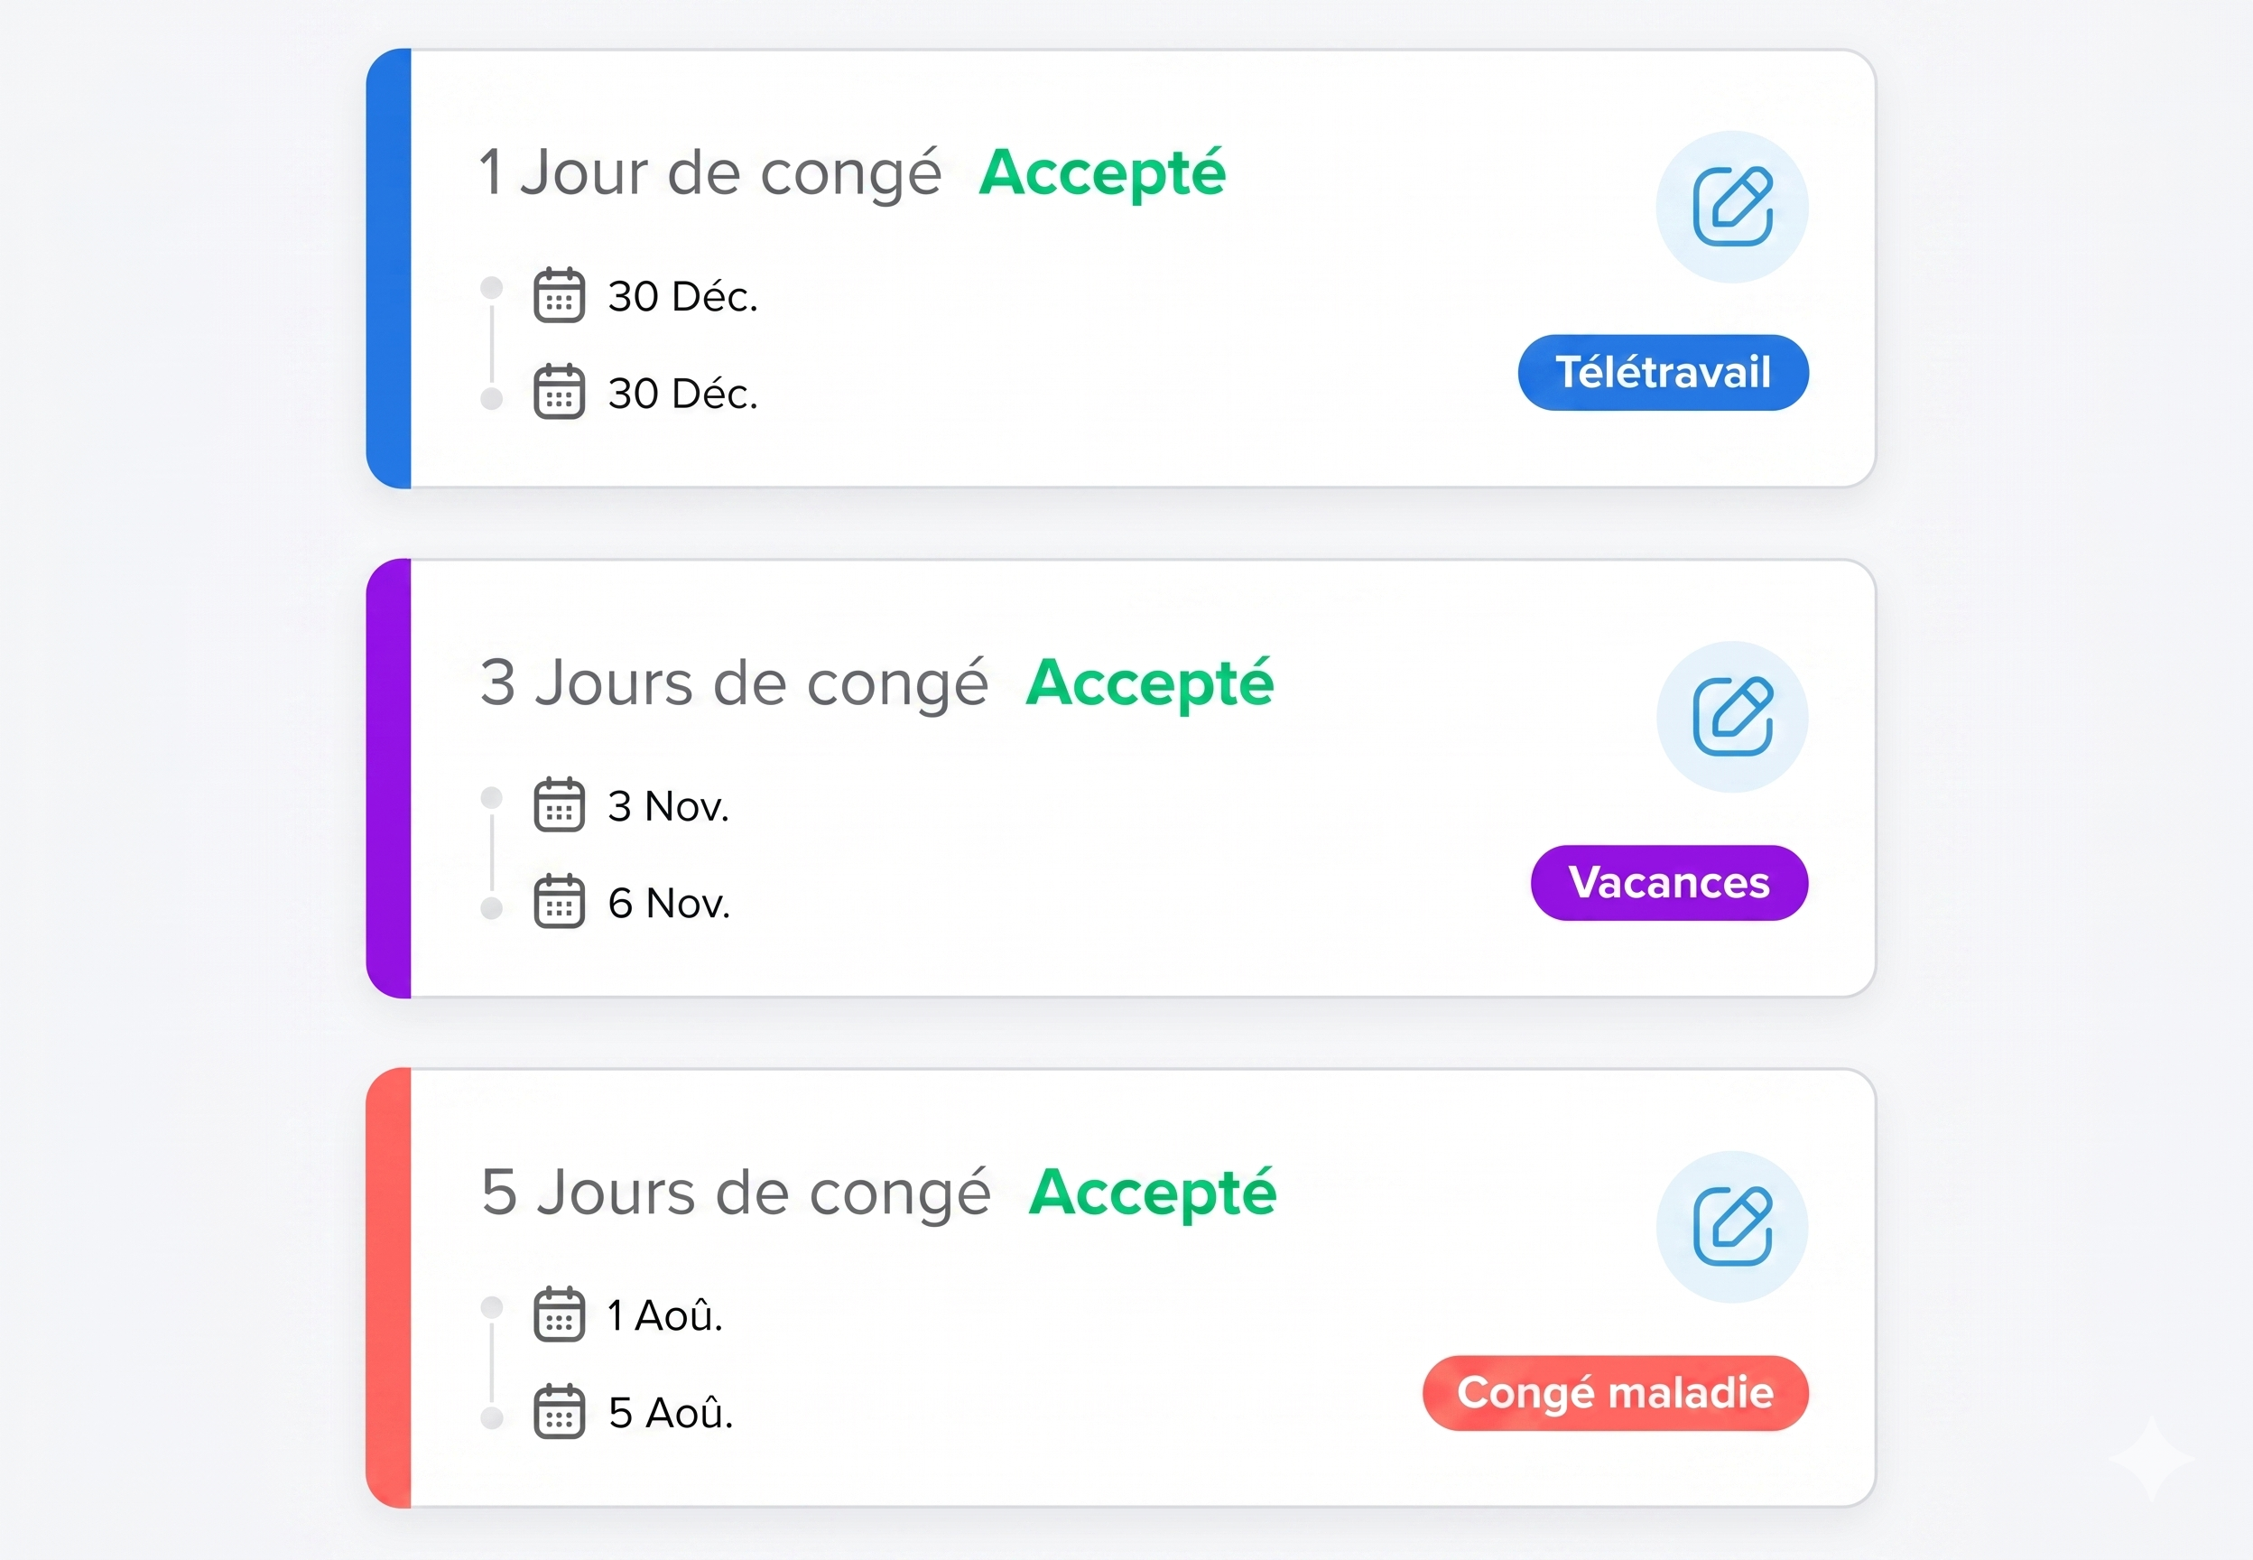Click the red color bar on third card
Screen dimensions: 2253x1560
[x=389, y=1287]
